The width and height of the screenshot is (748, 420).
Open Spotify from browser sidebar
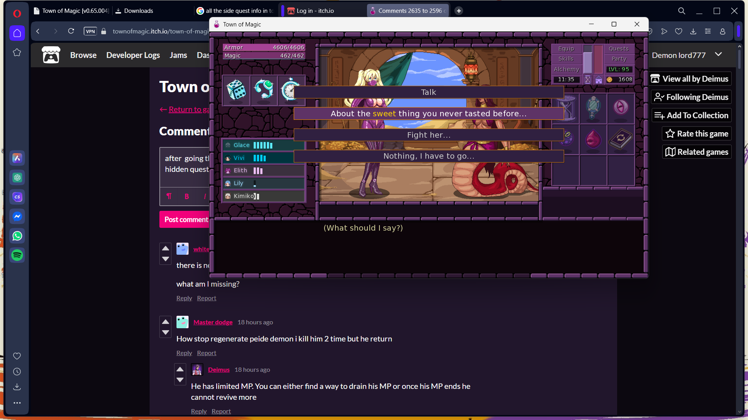(17, 255)
